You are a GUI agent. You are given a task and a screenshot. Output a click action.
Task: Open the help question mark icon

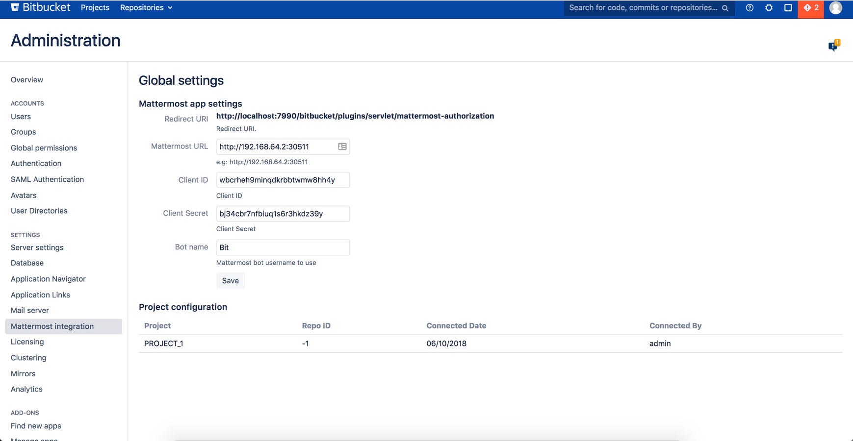click(750, 7)
